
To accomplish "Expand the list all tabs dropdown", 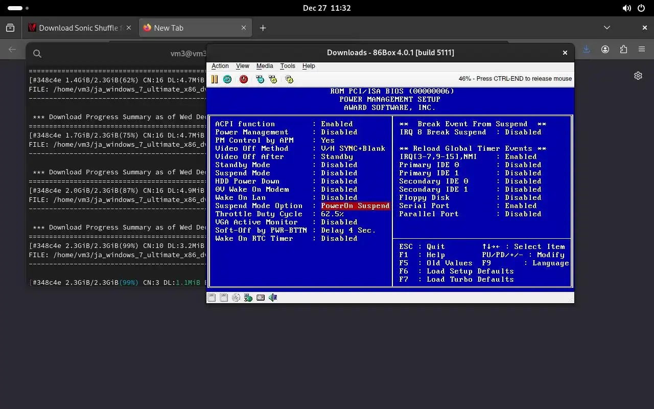I will (607, 28).
